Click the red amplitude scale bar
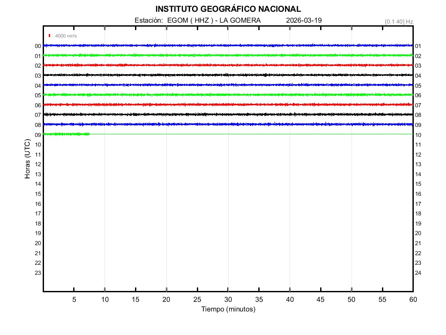The height and width of the screenshot is (335, 446). tap(50, 36)
